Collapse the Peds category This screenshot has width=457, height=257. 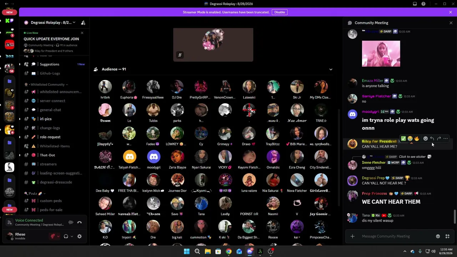click(35, 193)
